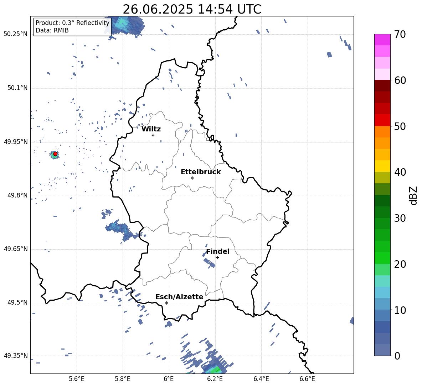Click the 70 tick on the colorbar
This screenshot has height=386, width=422.
point(400,34)
